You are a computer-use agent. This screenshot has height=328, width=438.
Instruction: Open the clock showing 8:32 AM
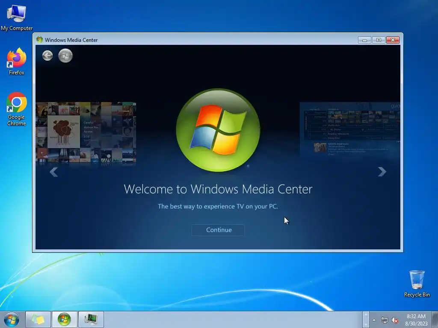click(416, 320)
